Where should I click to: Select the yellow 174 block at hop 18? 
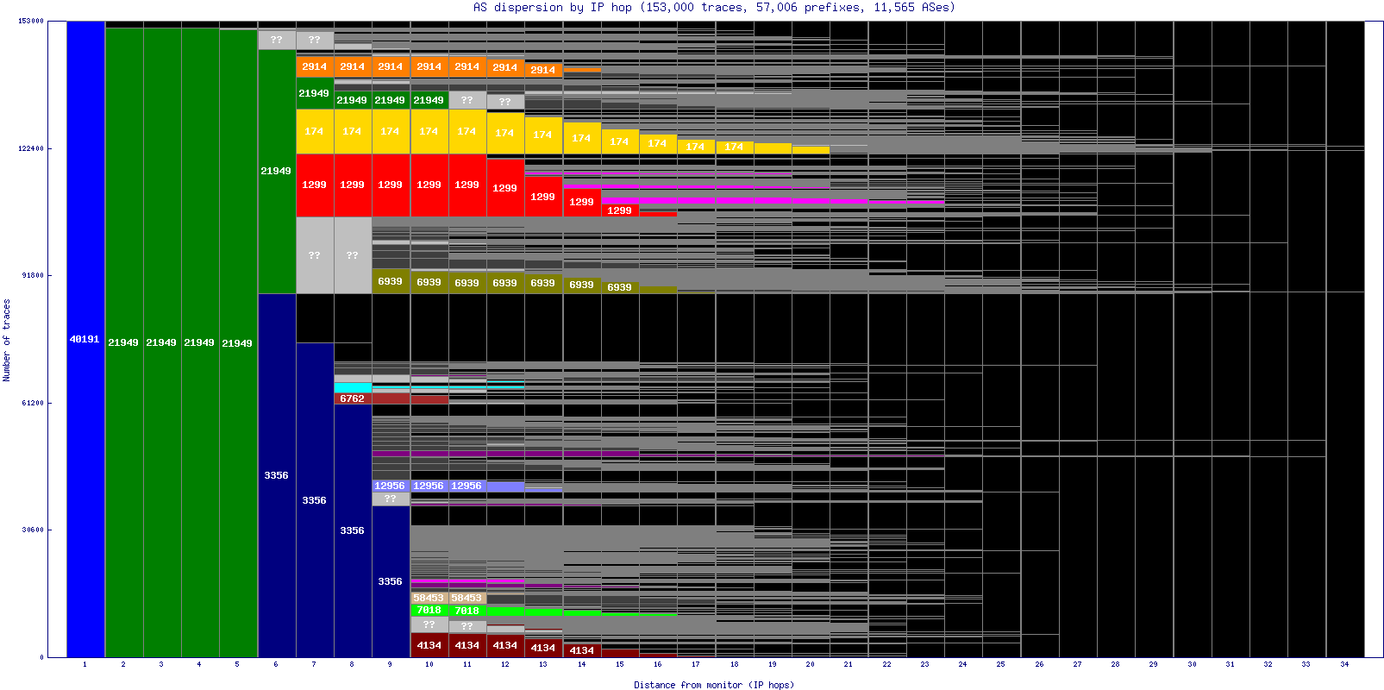(734, 147)
